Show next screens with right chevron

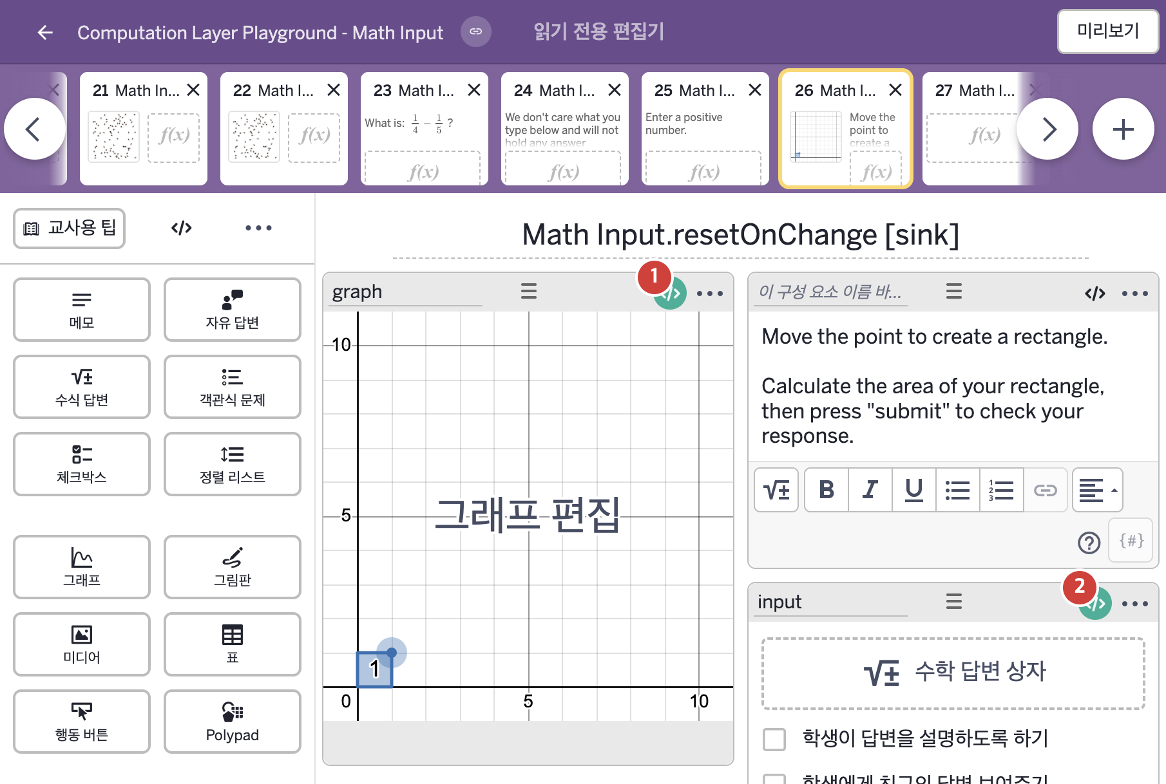point(1047,129)
